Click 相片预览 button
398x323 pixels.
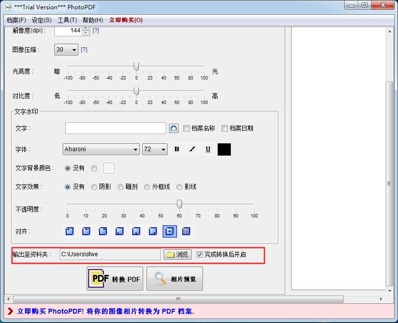pos(174,278)
